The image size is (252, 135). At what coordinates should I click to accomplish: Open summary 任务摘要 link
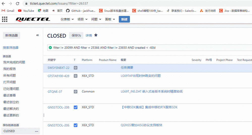(x=127, y=67)
